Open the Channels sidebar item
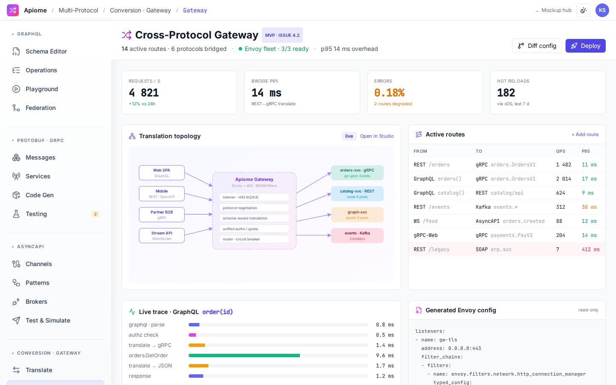Image resolution: width=616 pixels, height=385 pixels. pyautogui.click(x=56, y=264)
